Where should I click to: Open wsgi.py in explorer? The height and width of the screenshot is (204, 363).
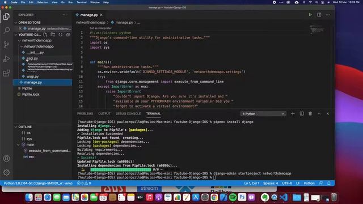click(x=32, y=76)
